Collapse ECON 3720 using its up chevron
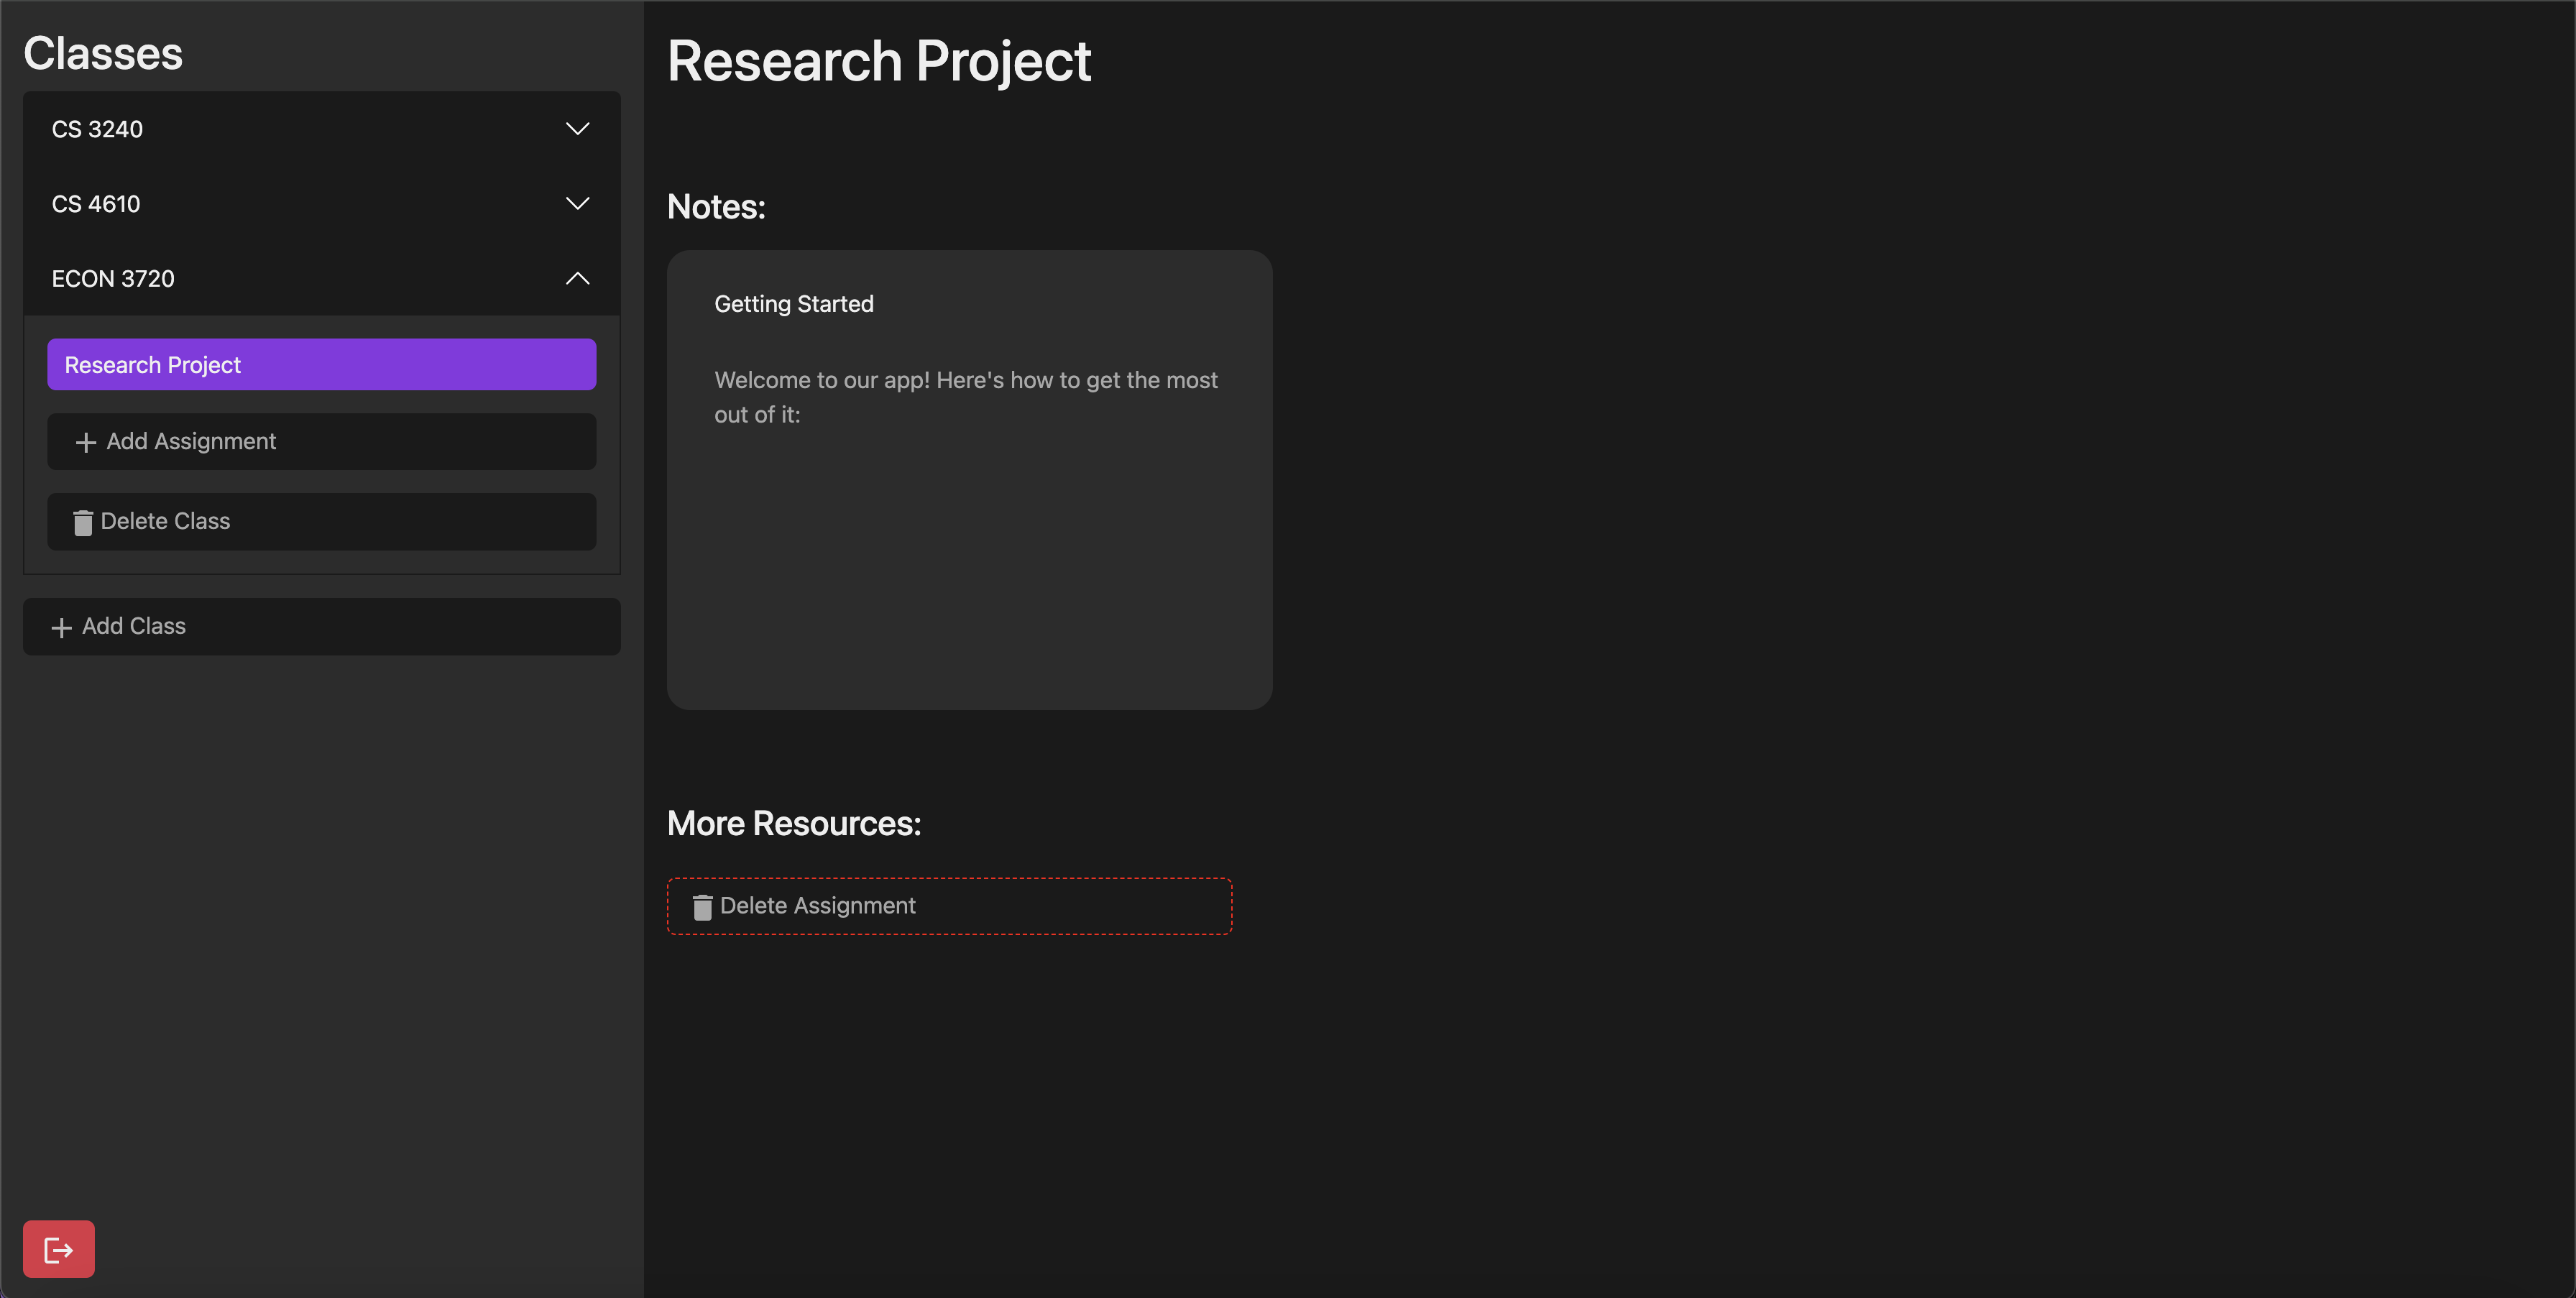2576x1298 pixels. pyautogui.click(x=577, y=279)
